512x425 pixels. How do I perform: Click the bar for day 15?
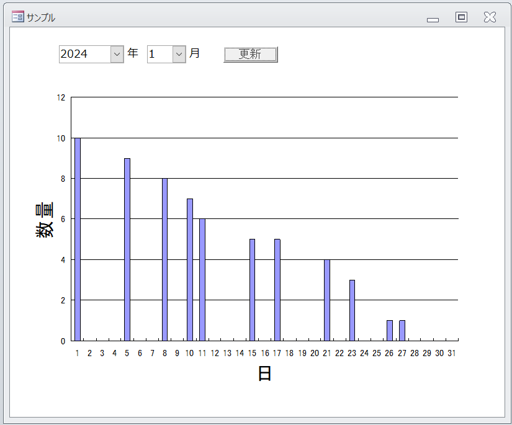click(x=252, y=290)
